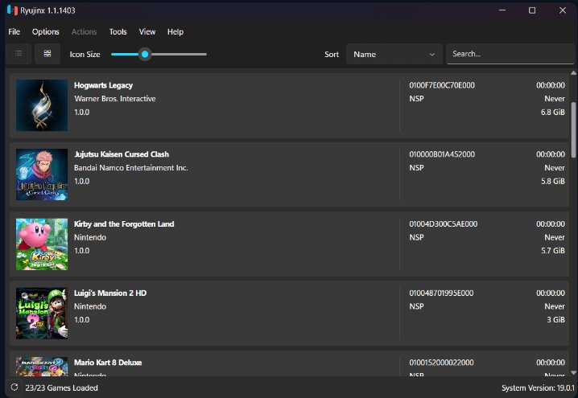Screen dimensions: 578x398
Task: Click the Sort label
Action: tap(332, 54)
